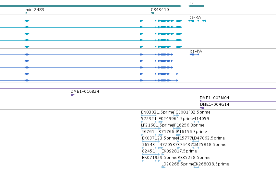Select the long teal gene bar above mir-2489
276x169 pixels.
pos(91,6)
